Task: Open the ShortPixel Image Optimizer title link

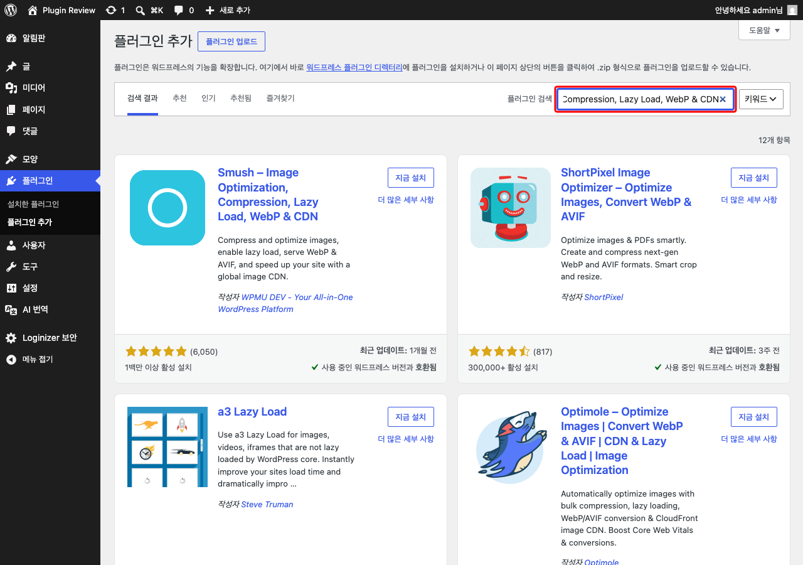Action: click(626, 195)
